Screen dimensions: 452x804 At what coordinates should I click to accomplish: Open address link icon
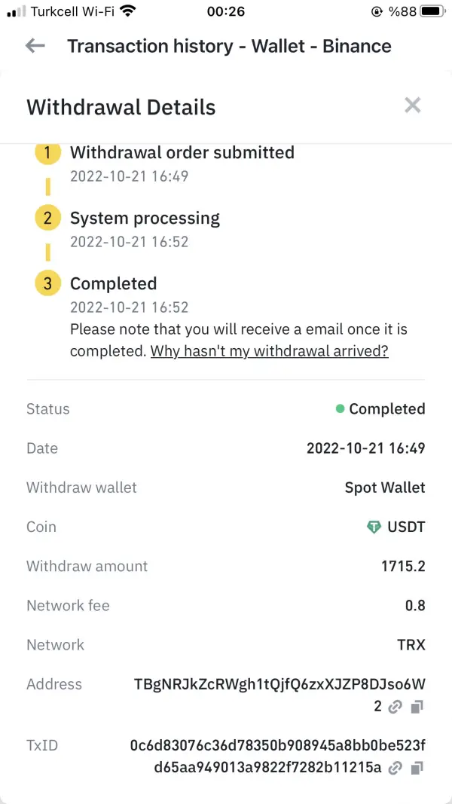click(395, 707)
